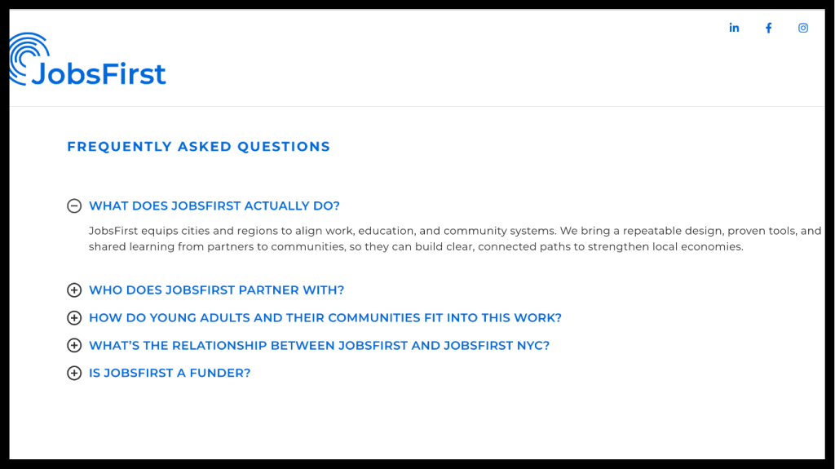Click the words 'JobsFirst NYC' in the fourth question
The width and height of the screenshot is (835, 469).
(x=496, y=346)
